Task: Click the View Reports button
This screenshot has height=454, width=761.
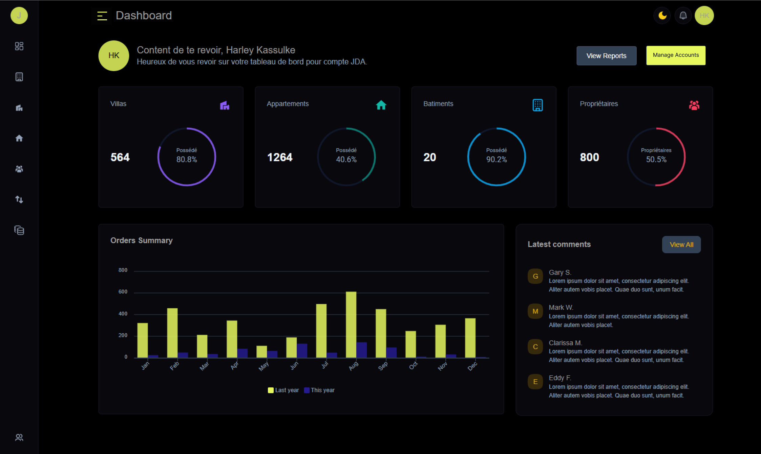Action: pyautogui.click(x=606, y=55)
